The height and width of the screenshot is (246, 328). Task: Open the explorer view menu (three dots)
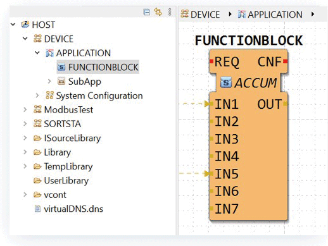pos(170,12)
